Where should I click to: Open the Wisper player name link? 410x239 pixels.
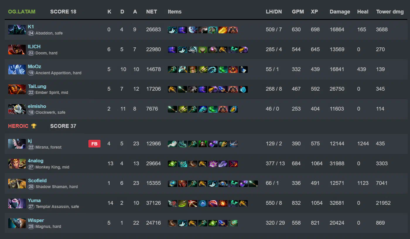click(x=36, y=220)
